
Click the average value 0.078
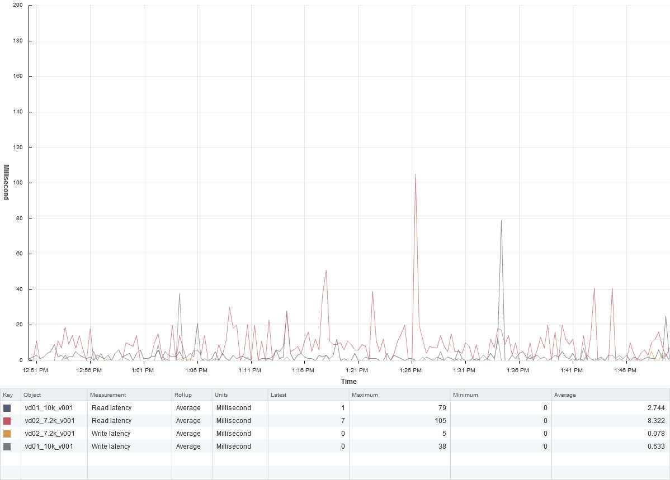(656, 434)
